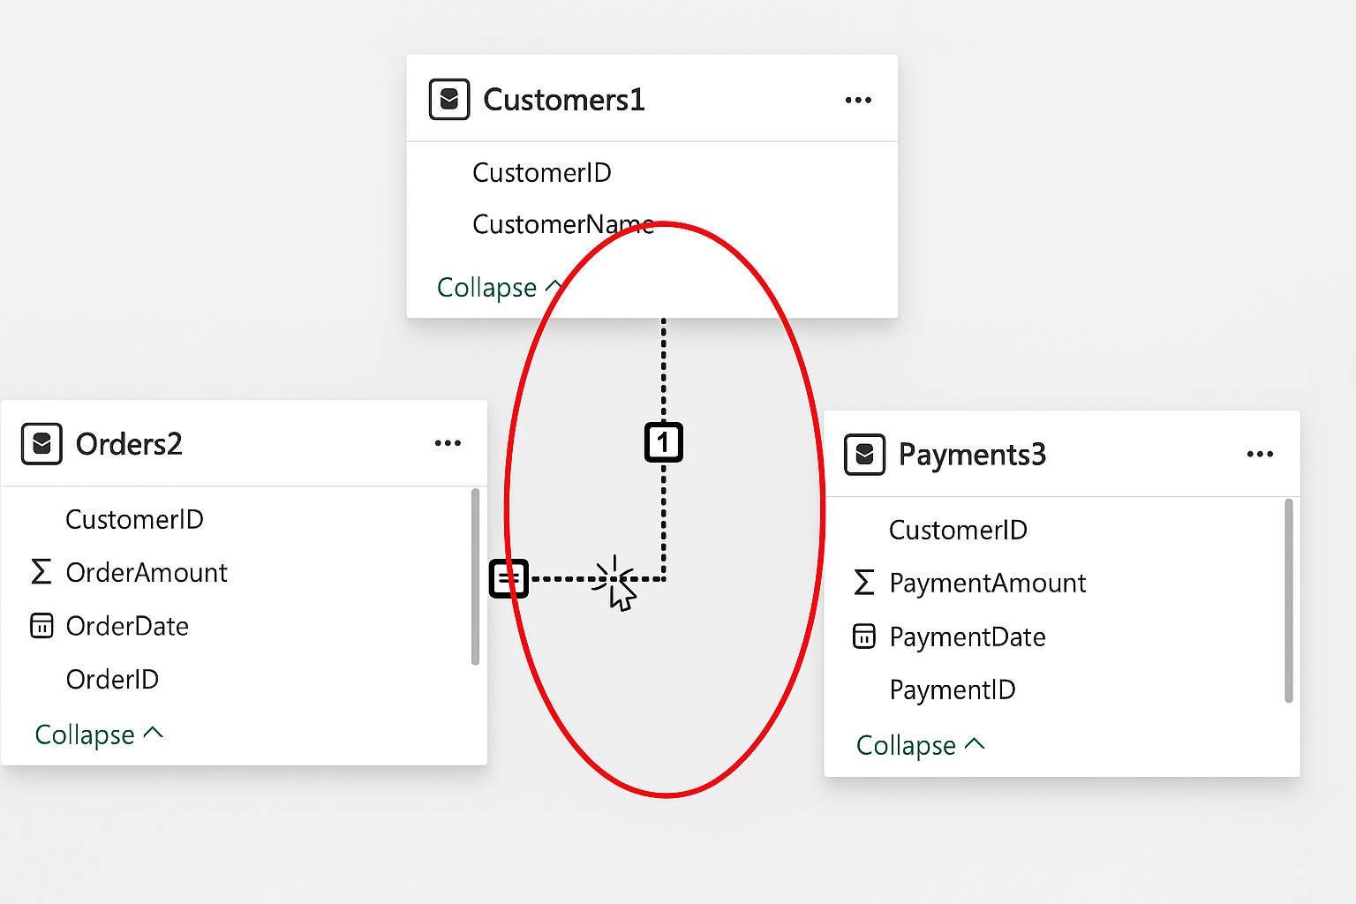Image resolution: width=1356 pixels, height=904 pixels.
Task: Open the options menu for Customers1
Action: click(857, 99)
